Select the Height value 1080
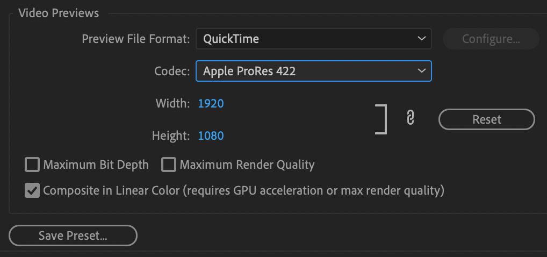 click(211, 135)
